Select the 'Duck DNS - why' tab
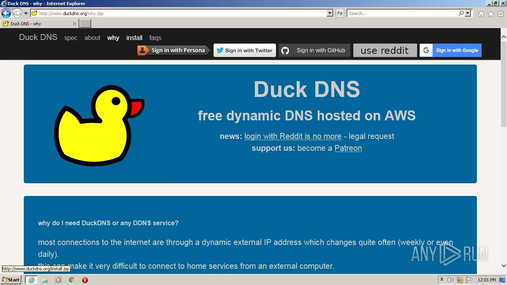The image size is (507, 285). (x=39, y=24)
